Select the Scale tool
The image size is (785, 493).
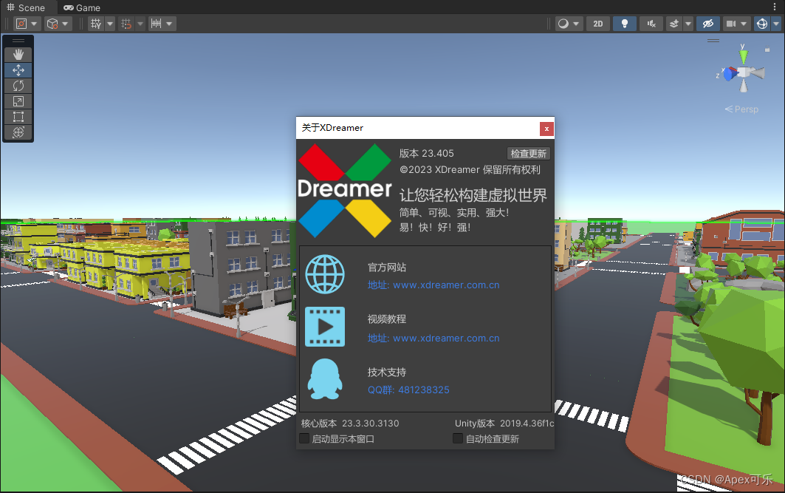(18, 101)
